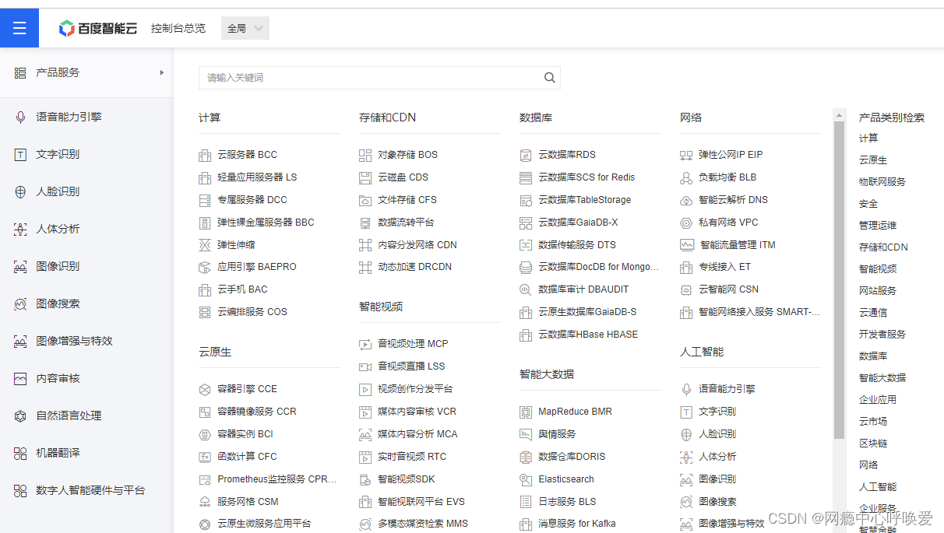Click the MapReduce BMR icon
Image resolution: width=944 pixels, height=533 pixels.
click(x=526, y=412)
